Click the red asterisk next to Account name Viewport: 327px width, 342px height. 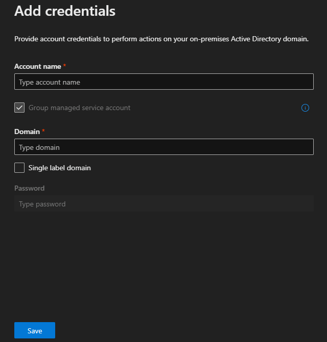point(65,66)
